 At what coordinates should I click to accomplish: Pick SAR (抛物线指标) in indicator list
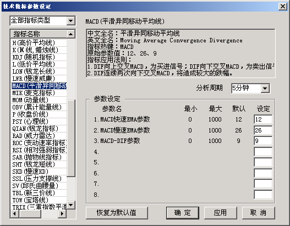39,157
